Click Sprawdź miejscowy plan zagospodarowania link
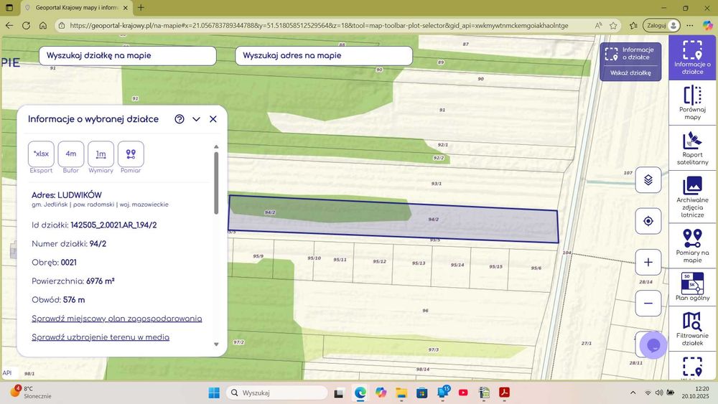Screen dimensions: 718x404 [117, 319]
